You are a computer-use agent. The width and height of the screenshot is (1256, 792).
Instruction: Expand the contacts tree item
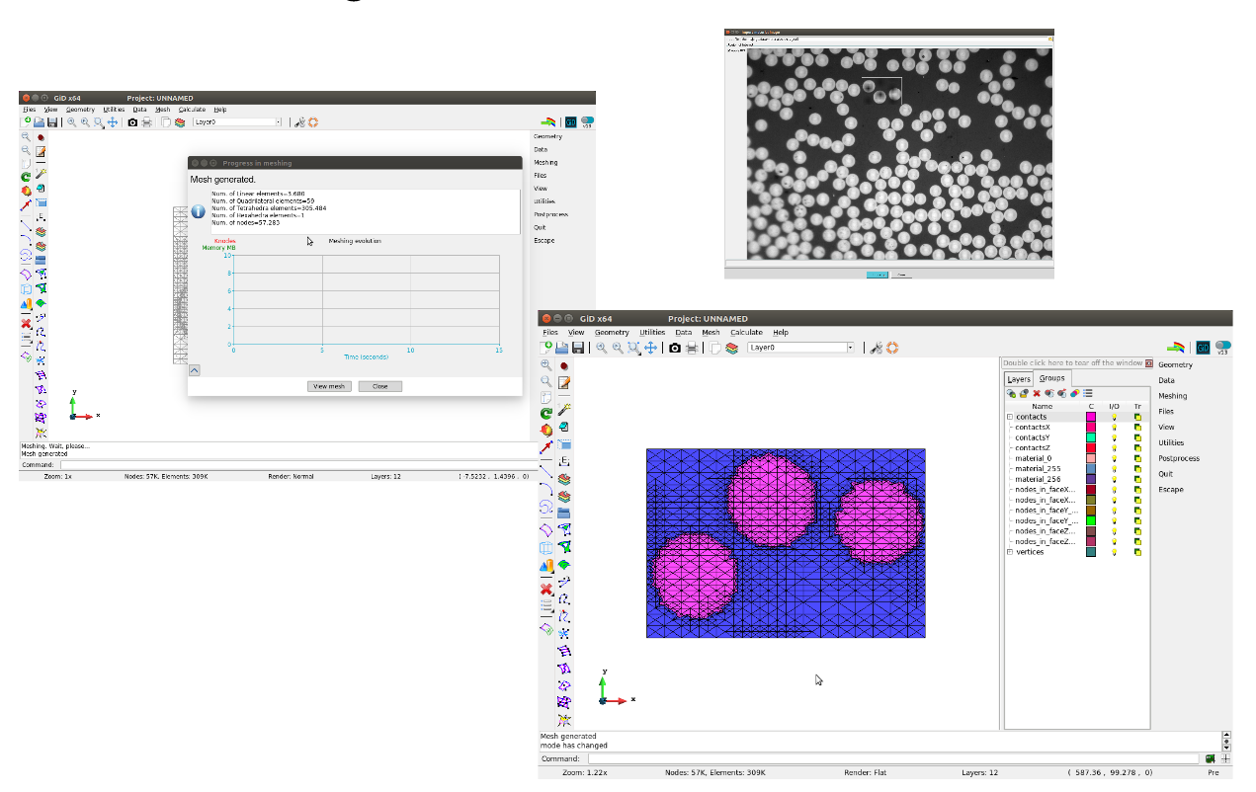pos(1010,416)
